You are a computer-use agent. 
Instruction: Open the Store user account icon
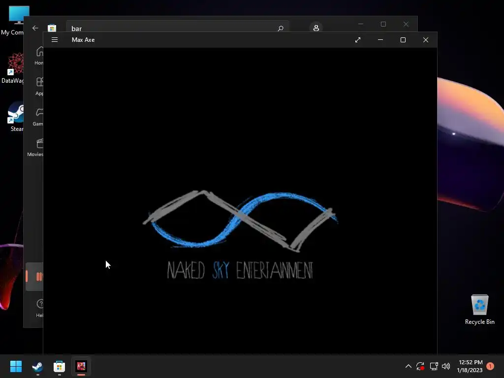(x=316, y=28)
